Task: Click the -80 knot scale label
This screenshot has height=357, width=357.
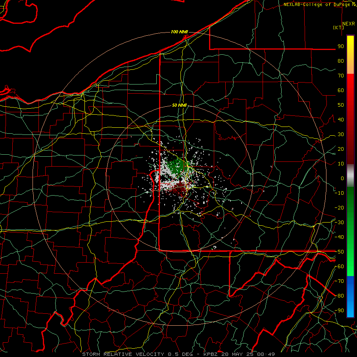Action: click(x=339, y=296)
